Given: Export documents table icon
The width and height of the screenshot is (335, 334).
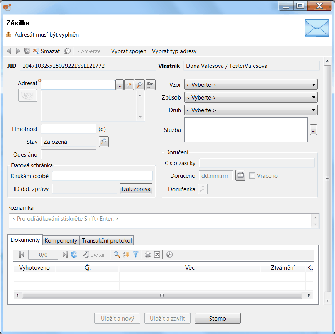Looking at the screenshot, I should pyautogui.click(x=157, y=255).
